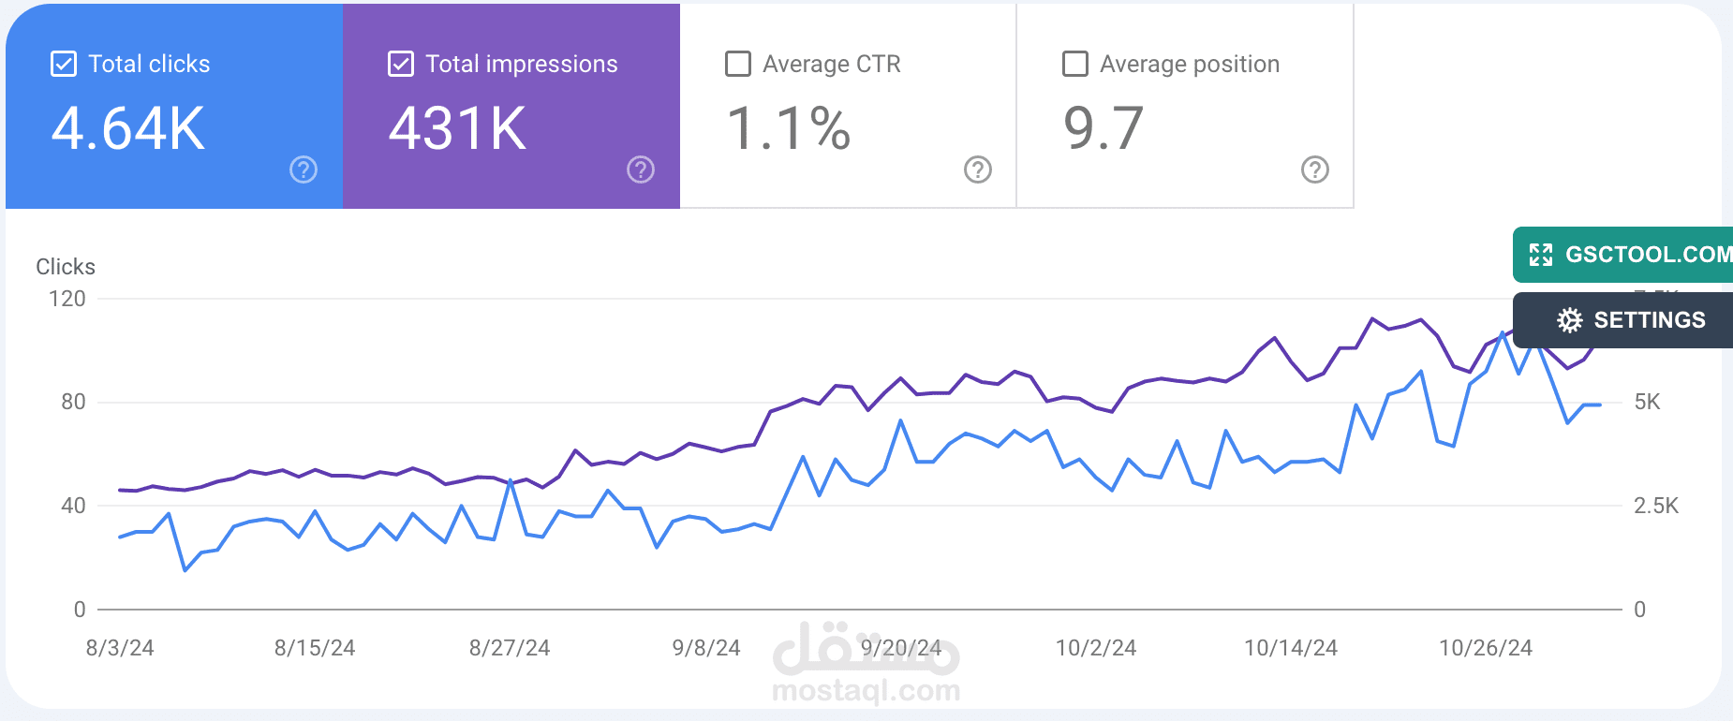This screenshot has width=1733, height=721.
Task: Select the 4.64K Total clicks card
Action: coord(174,106)
